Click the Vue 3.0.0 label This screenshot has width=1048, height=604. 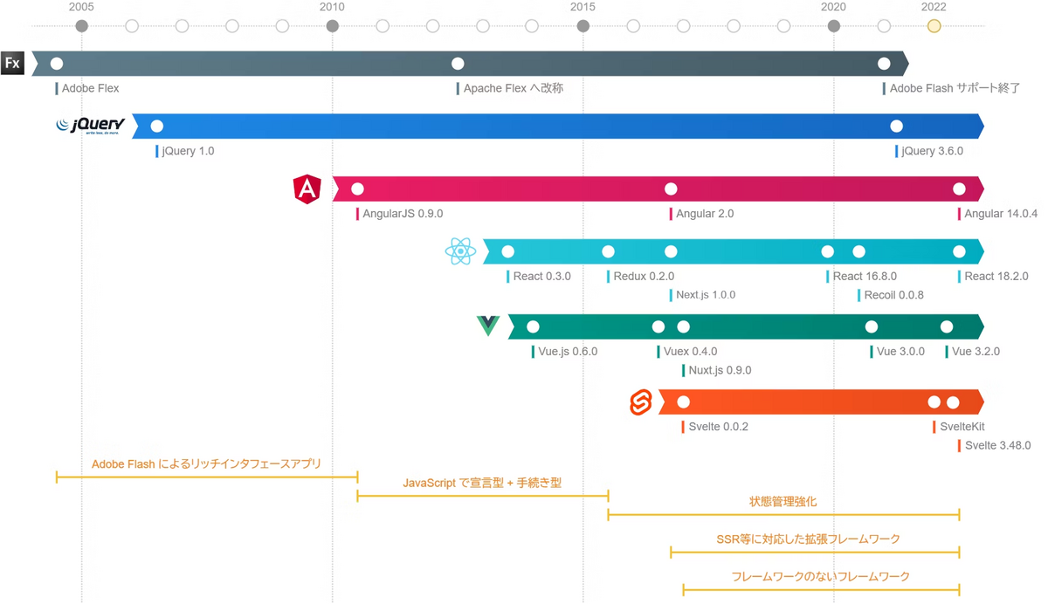tap(900, 352)
